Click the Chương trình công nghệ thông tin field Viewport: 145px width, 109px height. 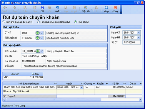[76, 33]
